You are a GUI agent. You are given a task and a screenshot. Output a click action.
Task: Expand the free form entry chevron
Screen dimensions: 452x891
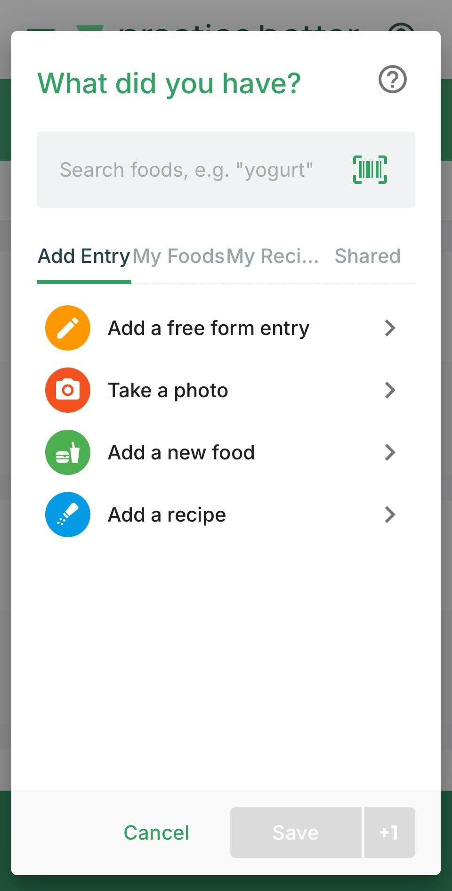pyautogui.click(x=389, y=328)
